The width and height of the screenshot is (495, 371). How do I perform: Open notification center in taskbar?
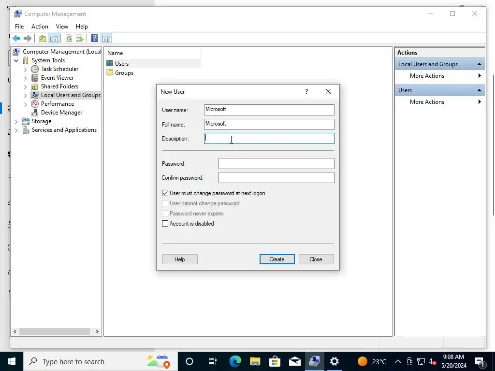[480, 361]
